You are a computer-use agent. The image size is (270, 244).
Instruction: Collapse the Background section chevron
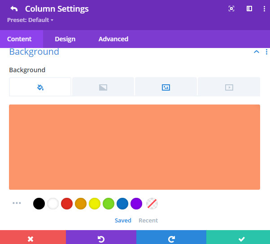257,52
